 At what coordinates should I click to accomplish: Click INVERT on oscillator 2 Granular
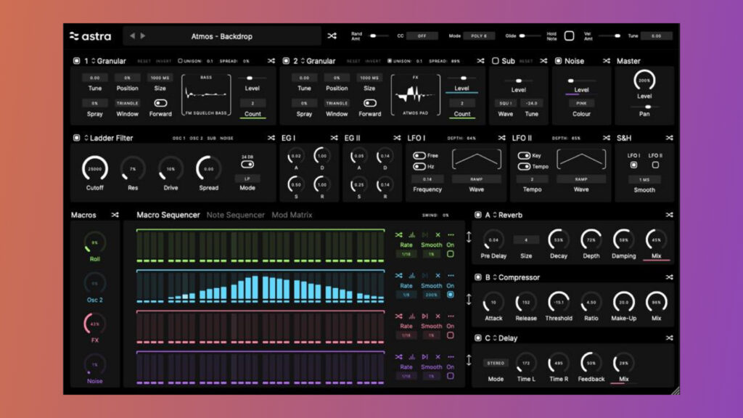(373, 62)
